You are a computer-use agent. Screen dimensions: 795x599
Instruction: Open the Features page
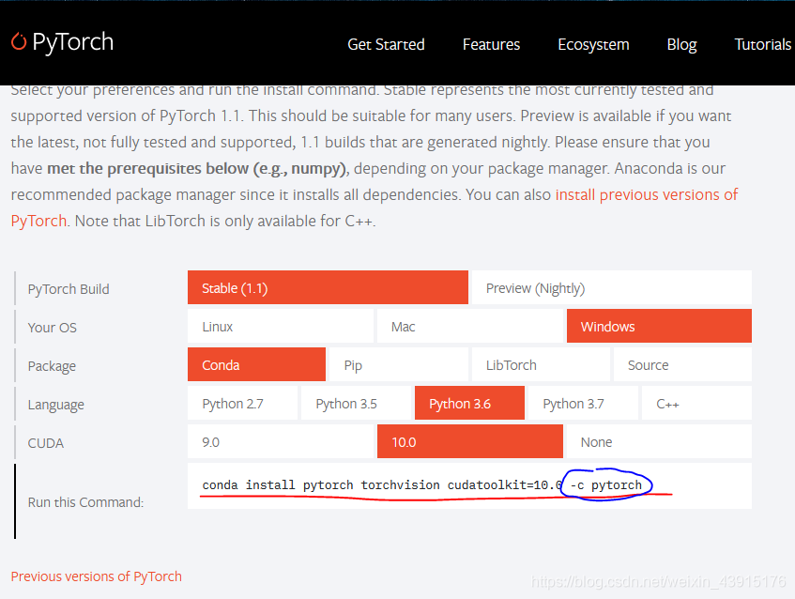[x=491, y=45]
